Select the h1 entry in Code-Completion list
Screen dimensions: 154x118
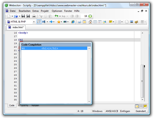(x=54, y=48)
